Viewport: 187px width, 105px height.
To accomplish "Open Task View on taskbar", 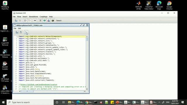I will click(63, 102).
